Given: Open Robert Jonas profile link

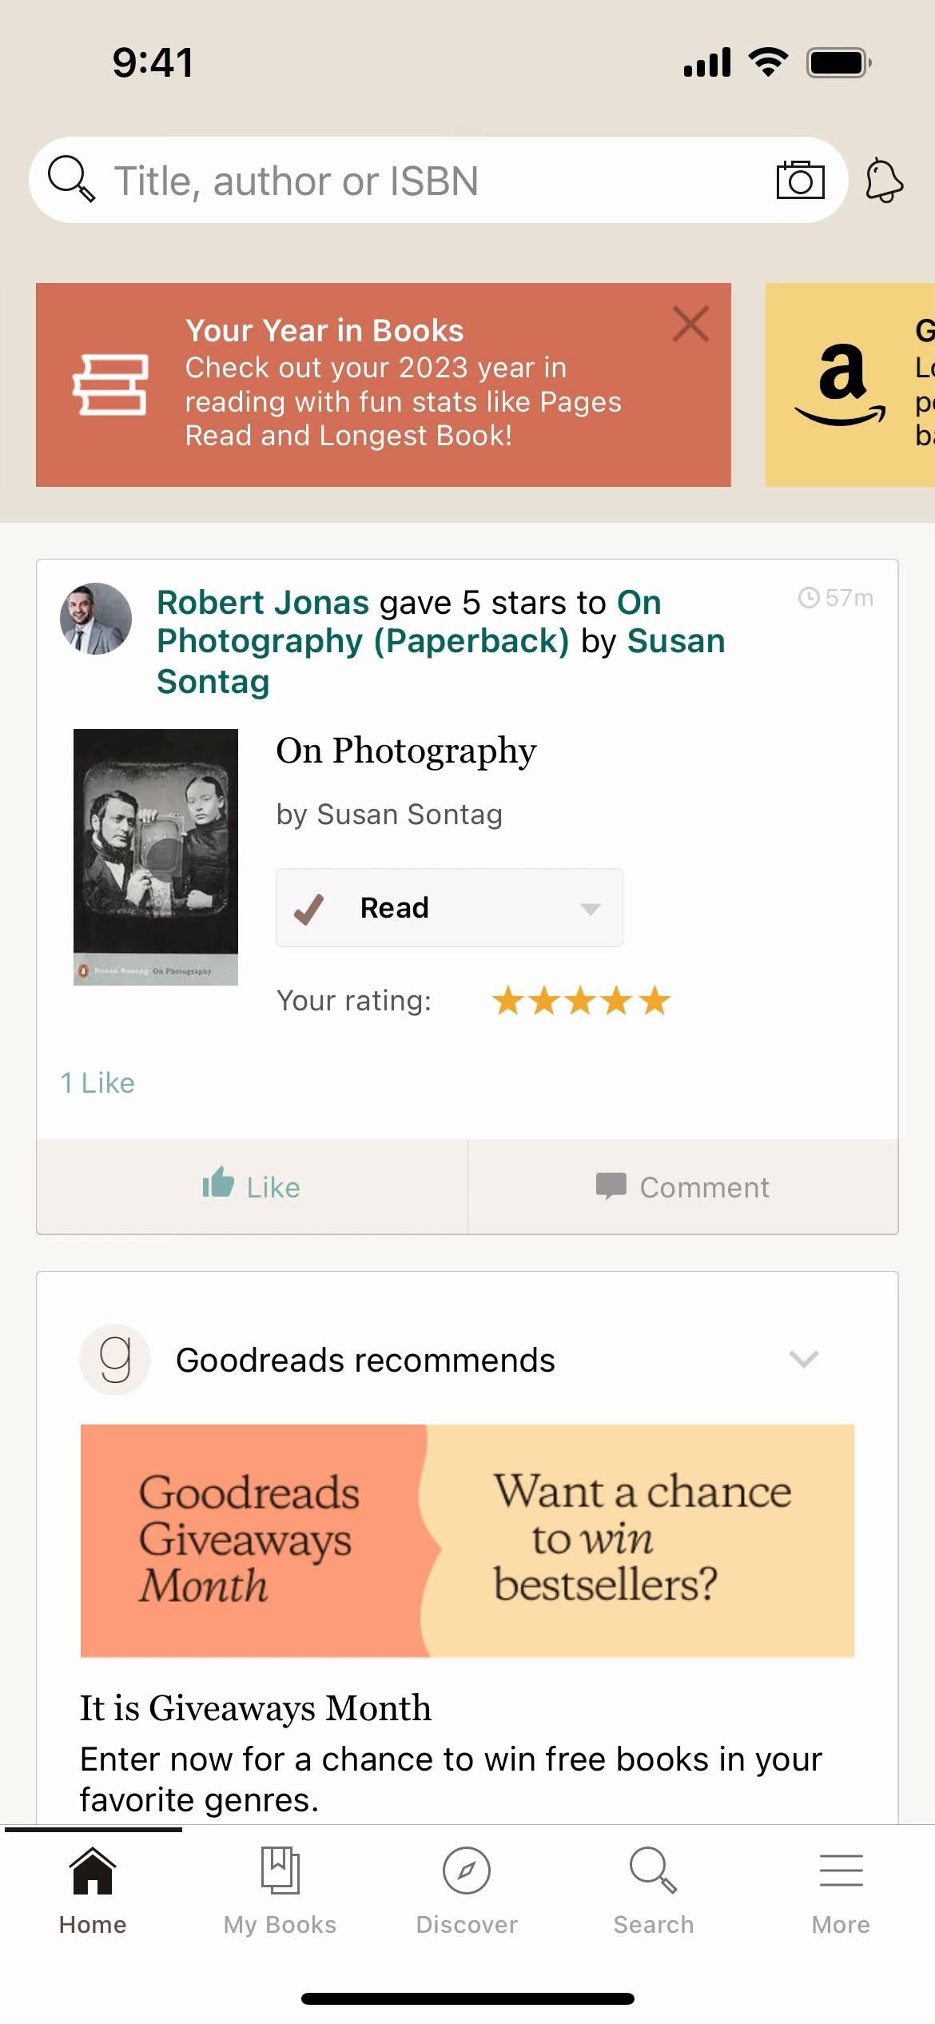Looking at the screenshot, I should tap(263, 602).
